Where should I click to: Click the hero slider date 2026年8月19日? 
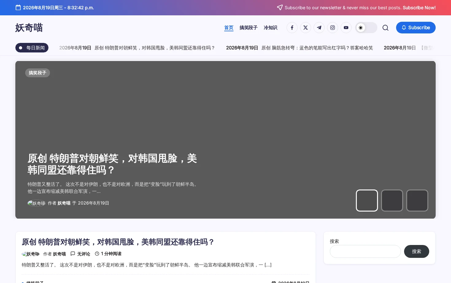94,203
